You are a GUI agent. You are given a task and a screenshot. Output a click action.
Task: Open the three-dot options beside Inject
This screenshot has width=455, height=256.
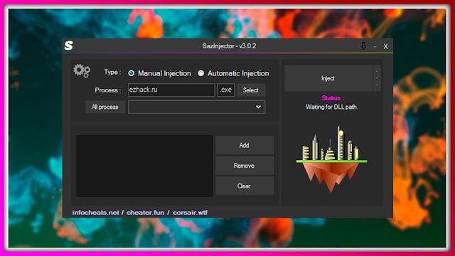(x=377, y=78)
